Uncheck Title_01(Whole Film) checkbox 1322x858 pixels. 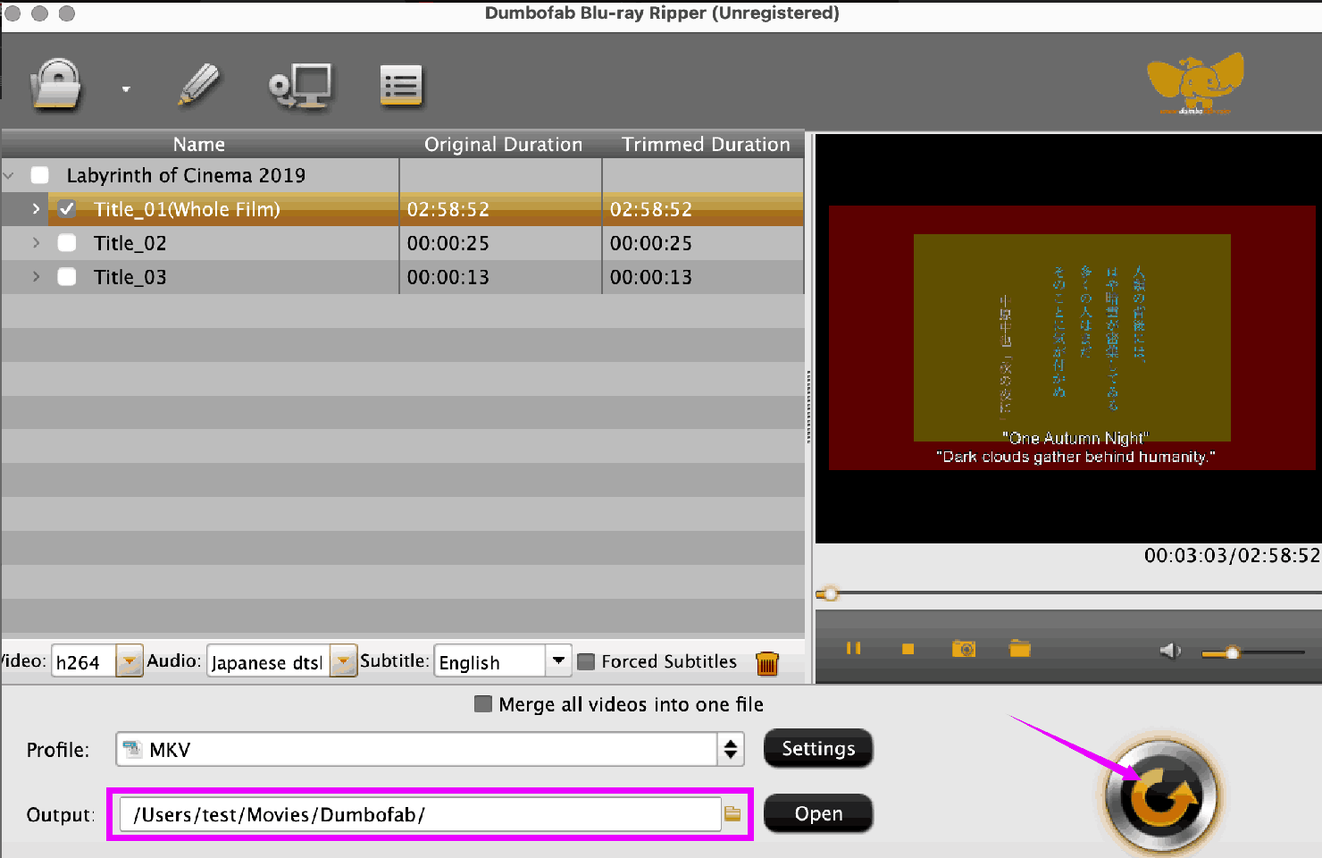(x=67, y=209)
